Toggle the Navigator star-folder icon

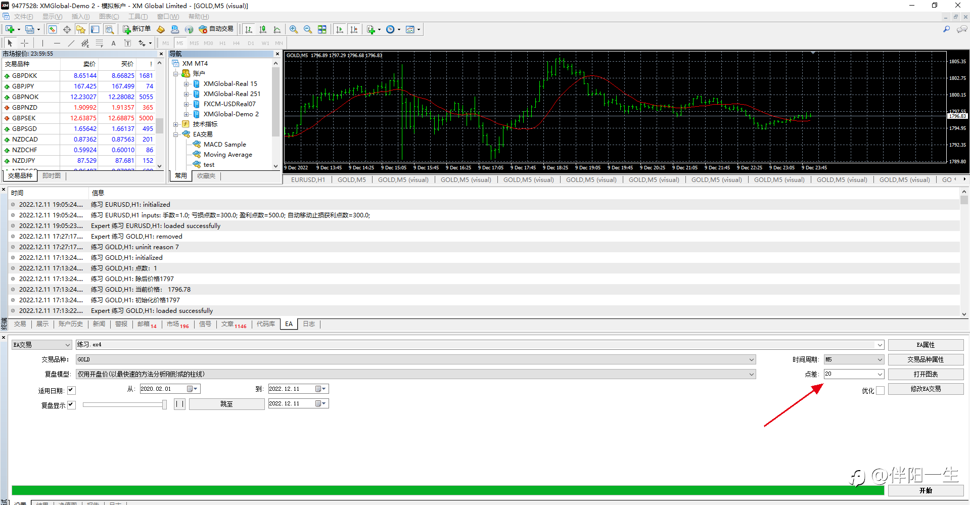coord(81,29)
